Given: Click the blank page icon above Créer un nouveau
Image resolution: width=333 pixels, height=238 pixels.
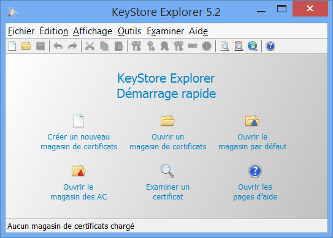Looking at the screenshot, I should [78, 121].
